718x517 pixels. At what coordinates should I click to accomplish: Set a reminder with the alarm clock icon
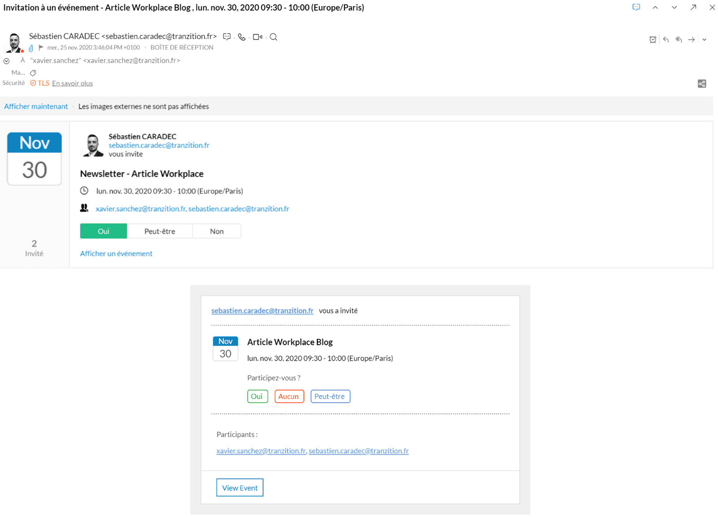(x=653, y=39)
